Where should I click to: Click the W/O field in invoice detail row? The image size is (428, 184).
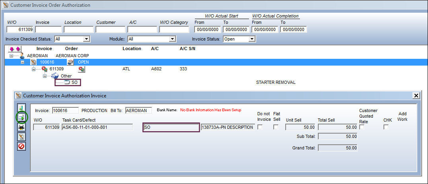pos(47,127)
